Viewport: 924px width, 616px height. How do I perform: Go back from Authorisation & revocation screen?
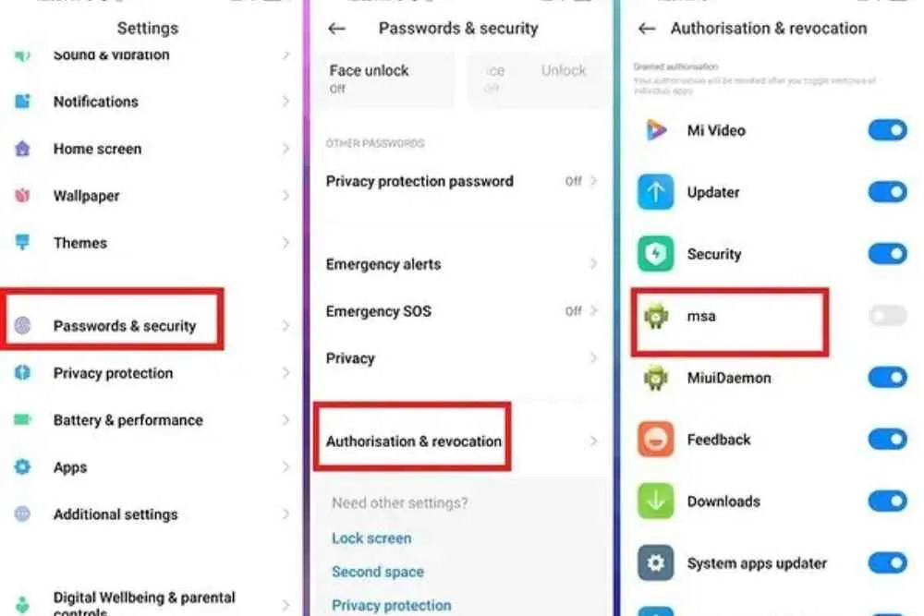647,29
